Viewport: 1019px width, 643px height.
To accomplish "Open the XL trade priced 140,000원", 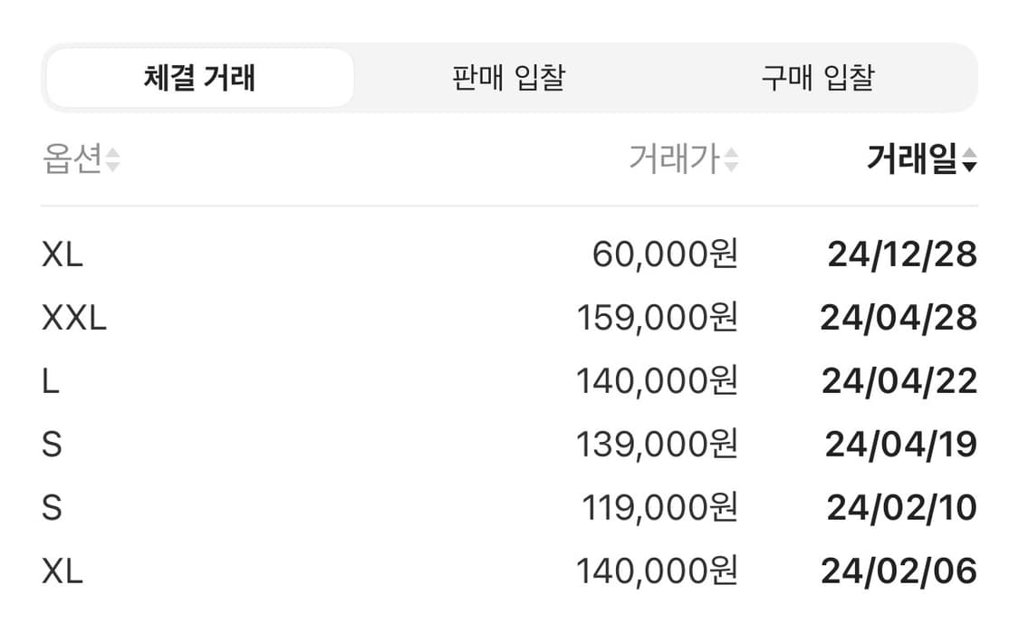I will [507, 572].
